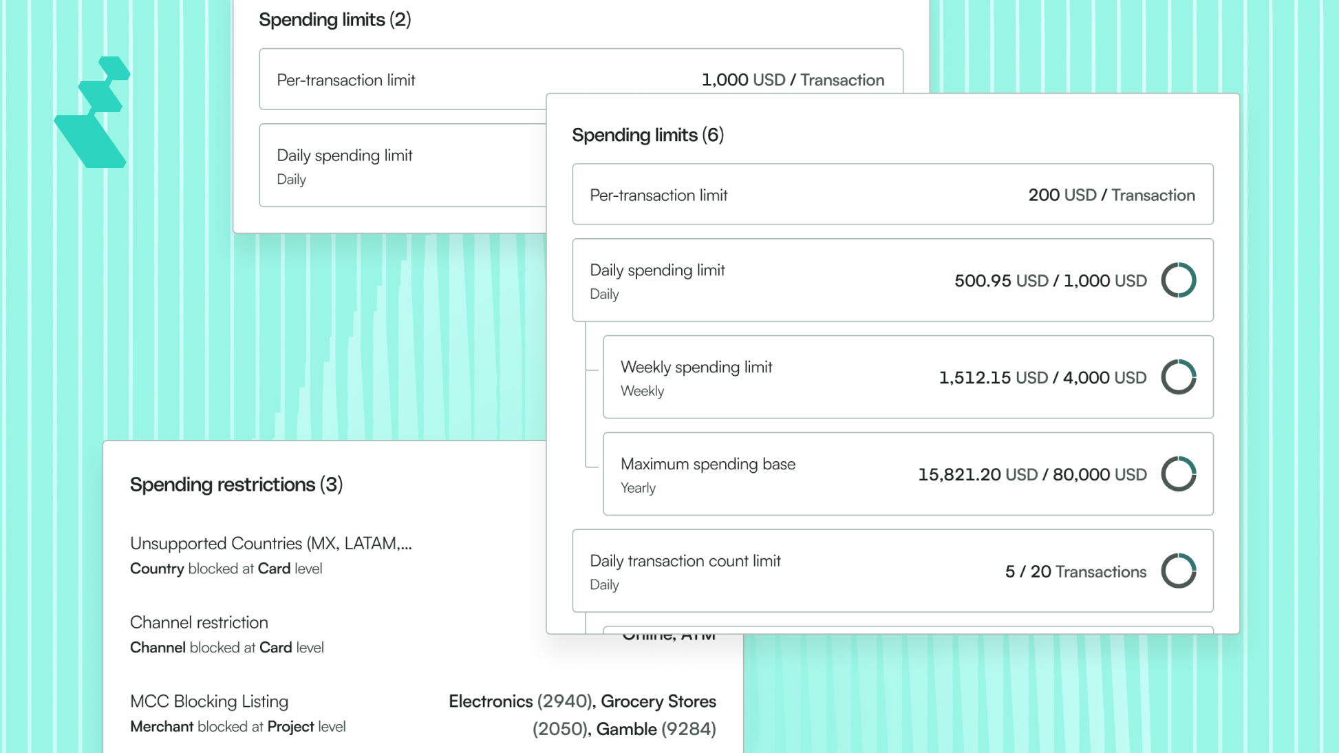The height and width of the screenshot is (753, 1339).
Task: Click the Yearly period label
Action: (x=638, y=488)
